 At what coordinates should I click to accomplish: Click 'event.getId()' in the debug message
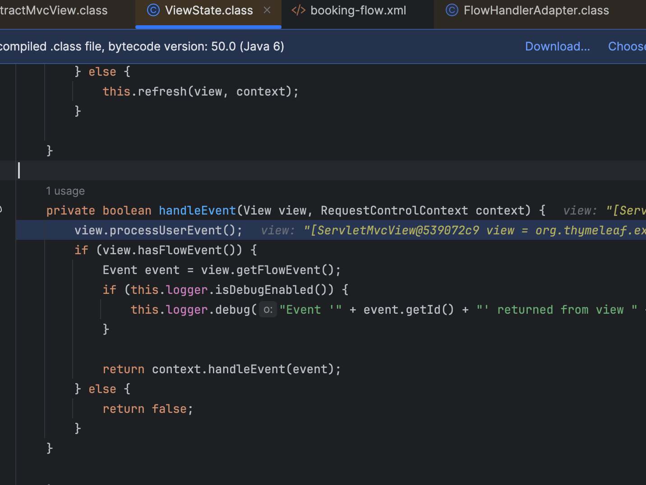click(x=409, y=310)
